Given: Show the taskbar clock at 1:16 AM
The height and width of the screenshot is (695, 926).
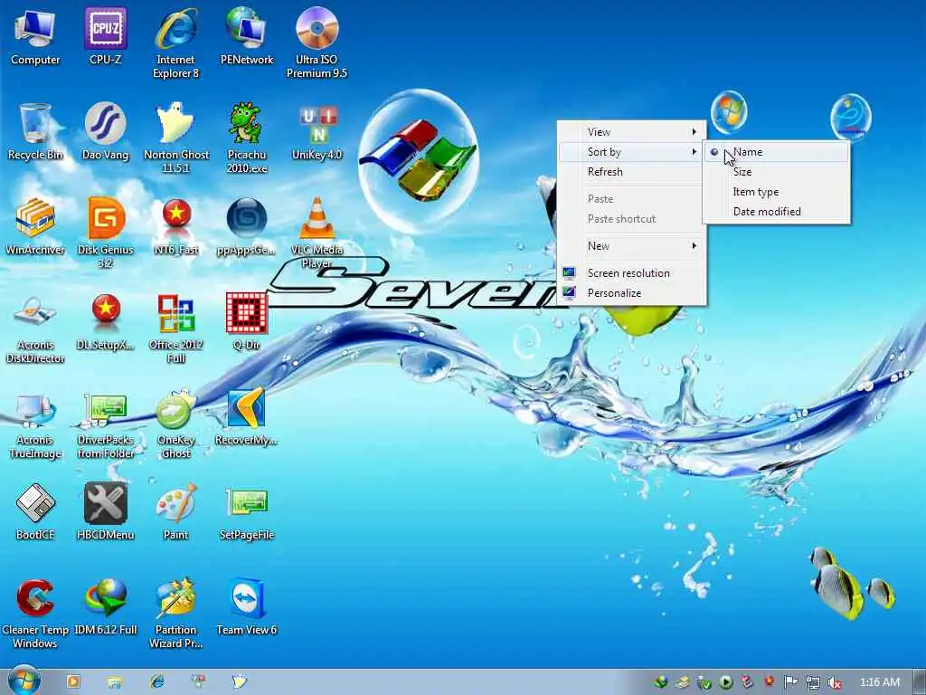Looking at the screenshot, I should tap(880, 682).
